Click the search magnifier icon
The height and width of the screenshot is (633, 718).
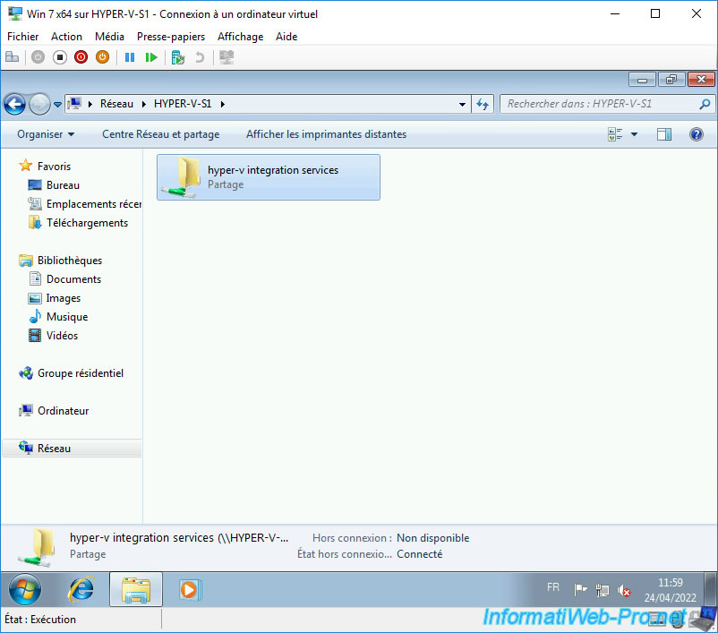pyautogui.click(x=705, y=104)
